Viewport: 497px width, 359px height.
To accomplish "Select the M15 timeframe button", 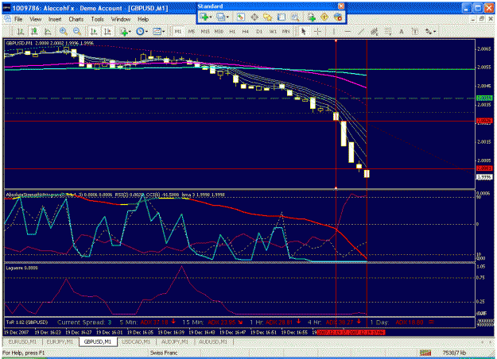I will tap(205, 31).
